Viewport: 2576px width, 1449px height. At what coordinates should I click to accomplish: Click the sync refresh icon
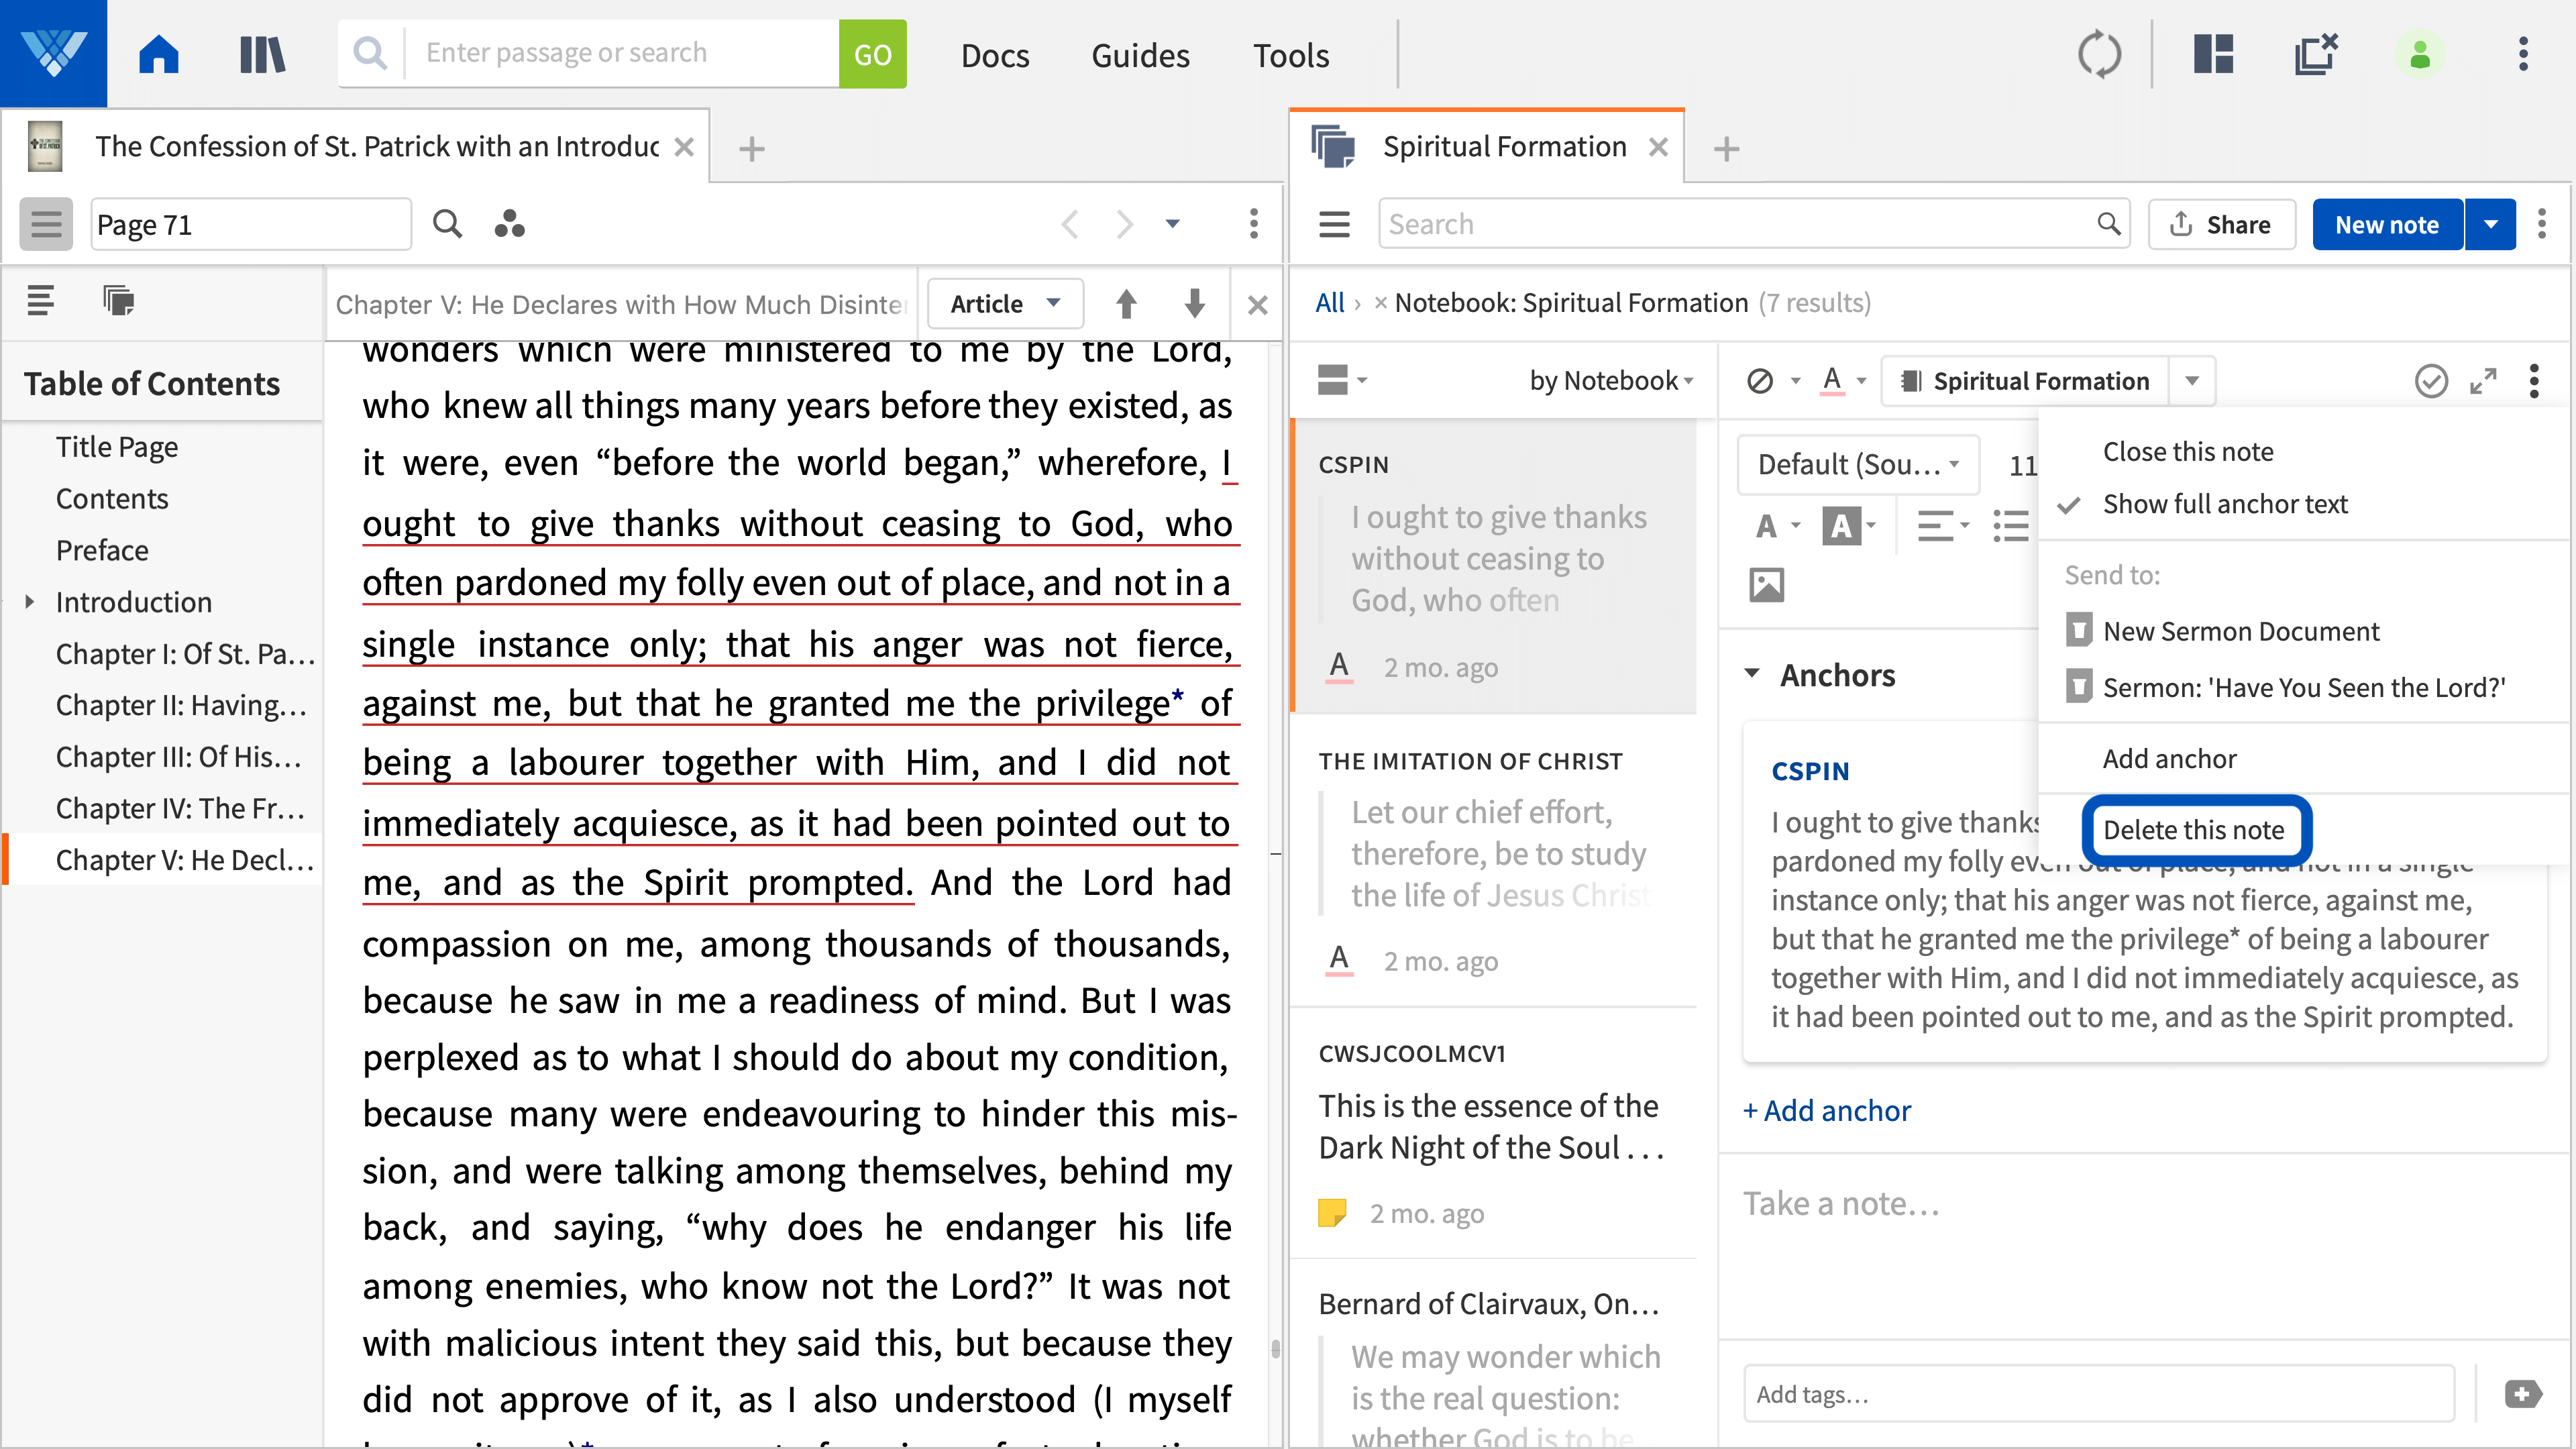2099,54
